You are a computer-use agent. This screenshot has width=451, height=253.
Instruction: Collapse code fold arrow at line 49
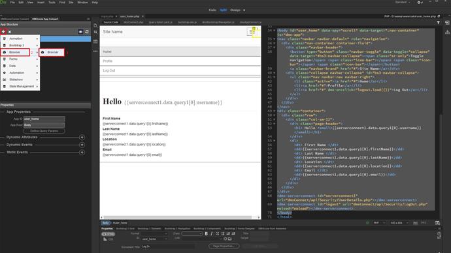click(x=274, y=111)
